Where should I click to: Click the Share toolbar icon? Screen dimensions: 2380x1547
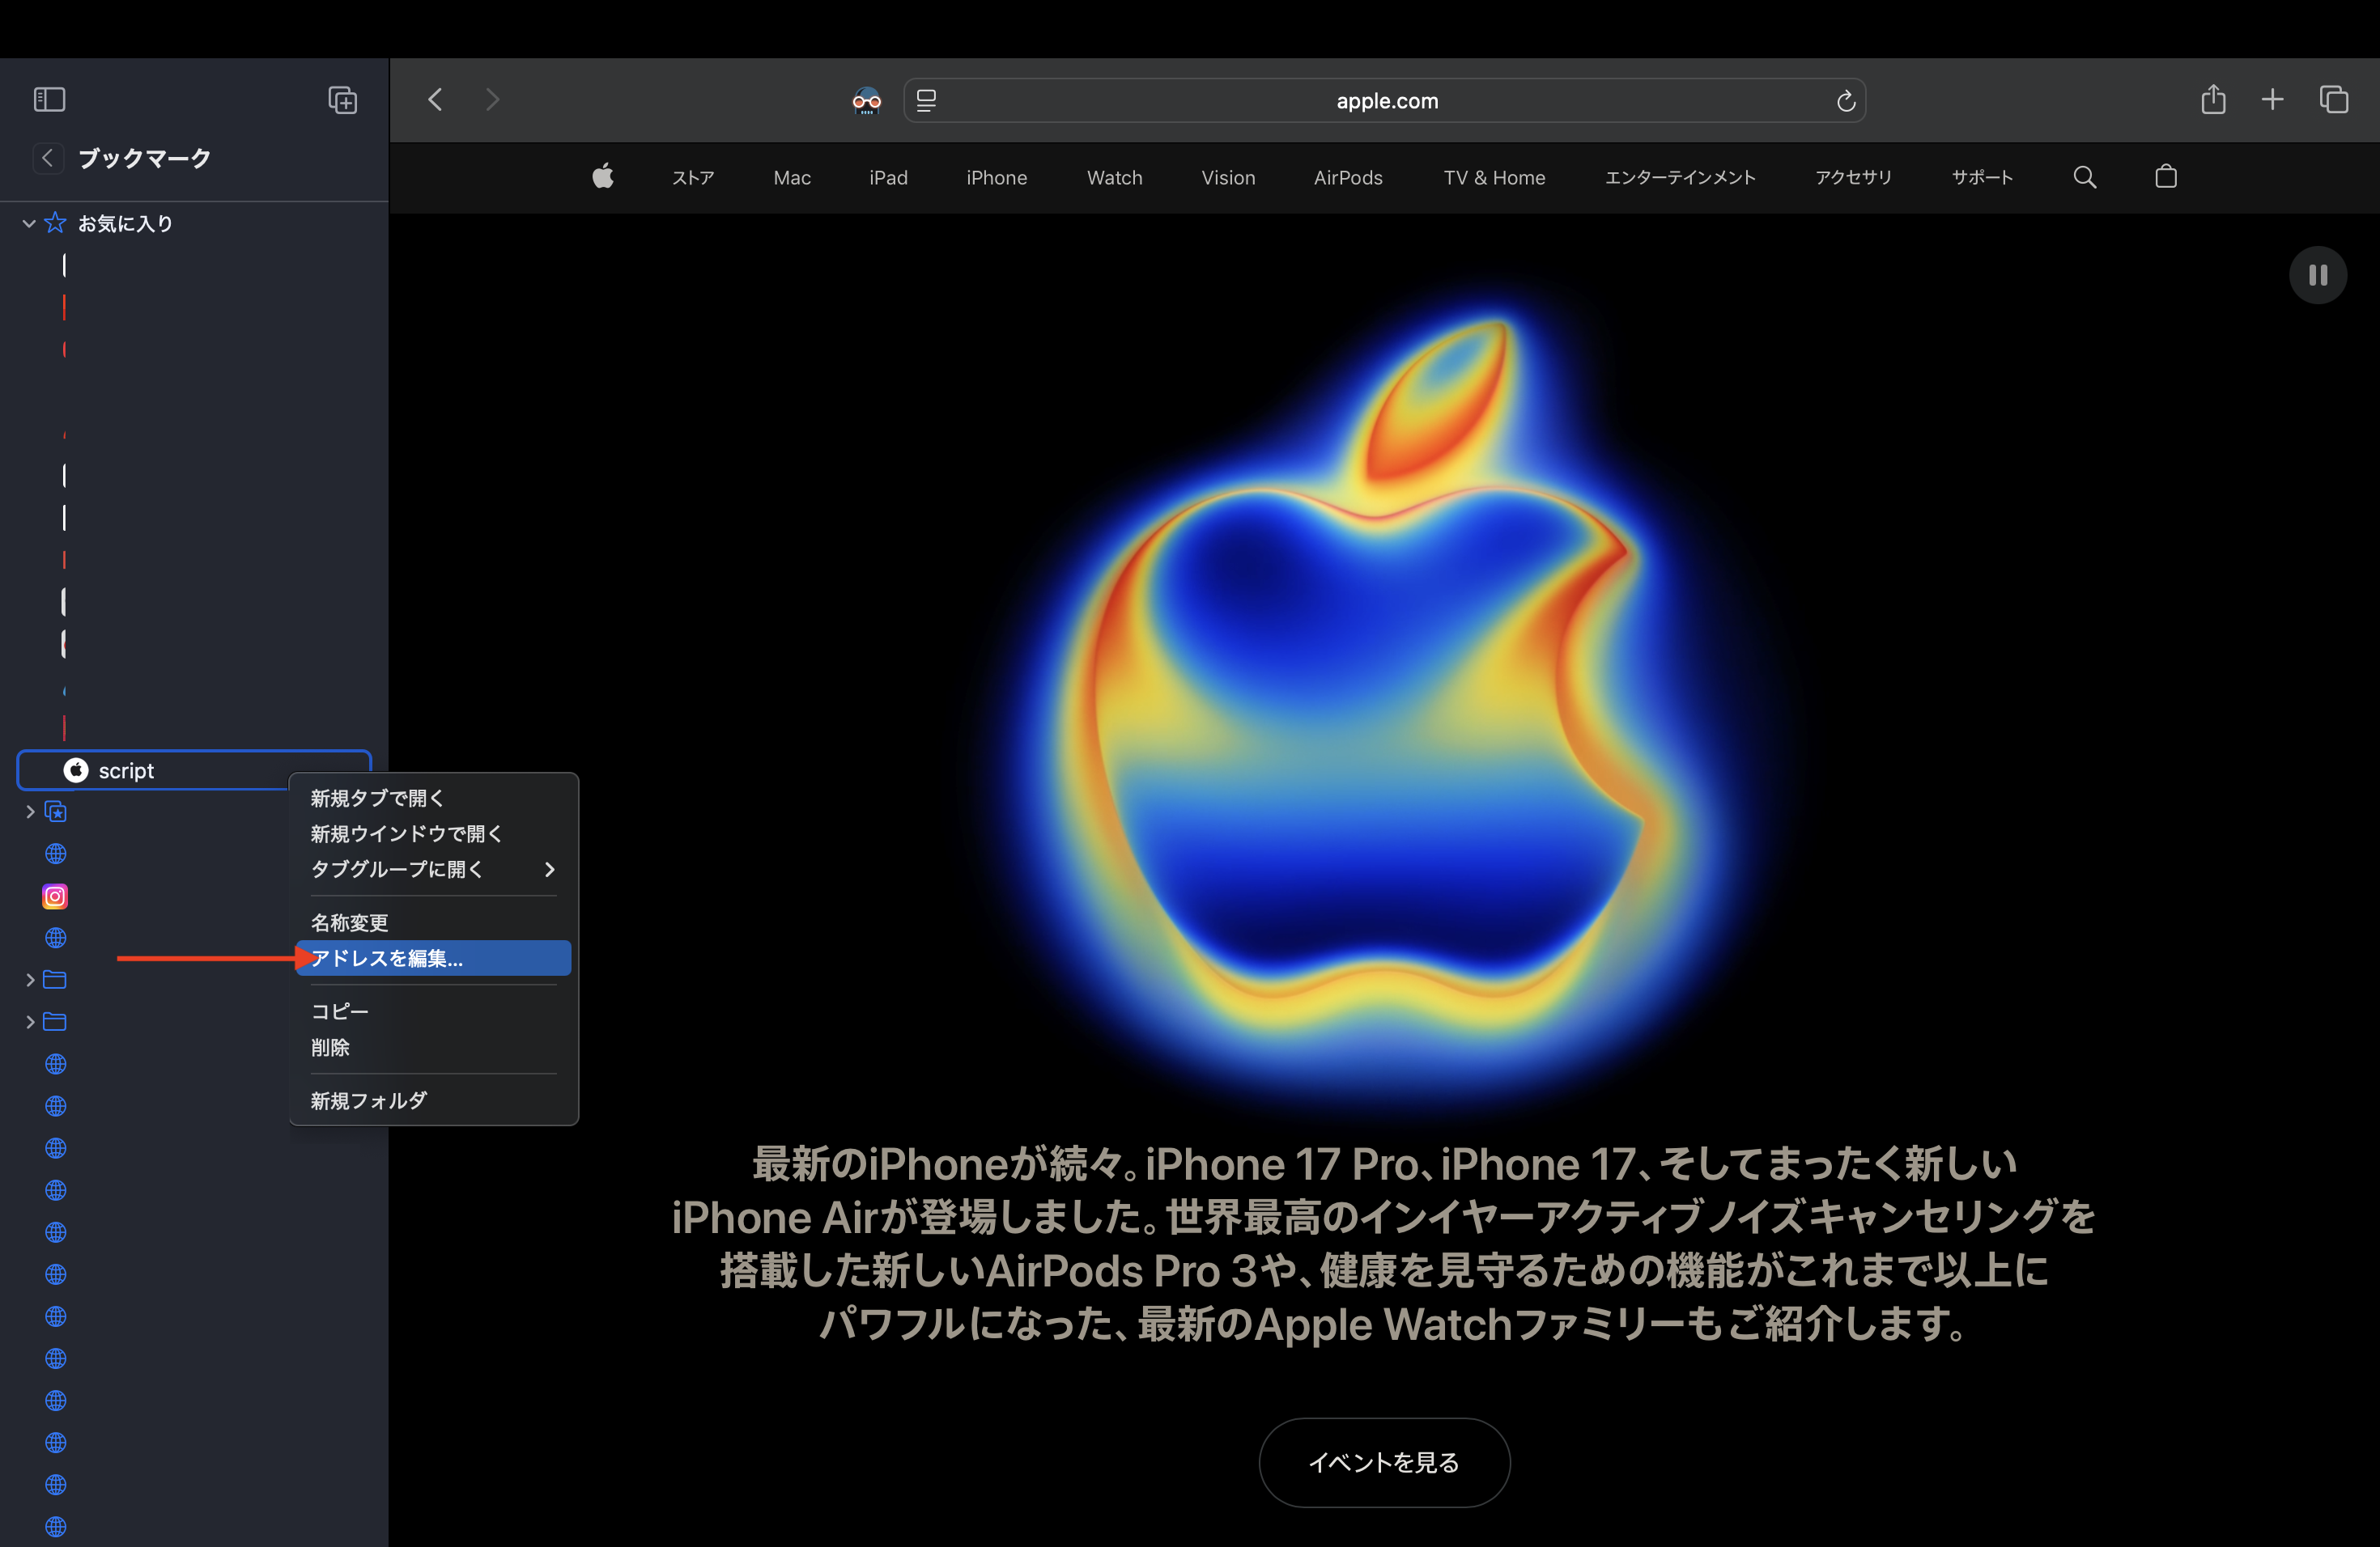[2213, 100]
